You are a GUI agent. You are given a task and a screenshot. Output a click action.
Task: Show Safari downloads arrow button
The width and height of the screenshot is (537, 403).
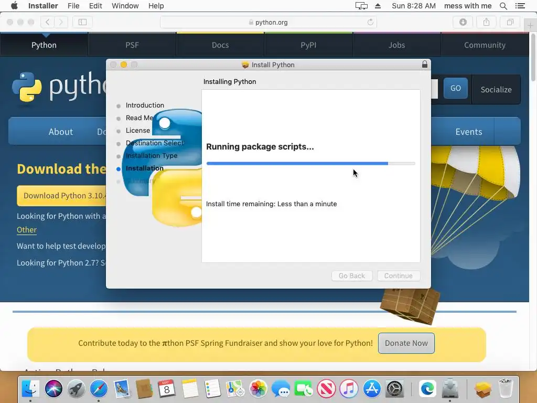tap(463, 22)
